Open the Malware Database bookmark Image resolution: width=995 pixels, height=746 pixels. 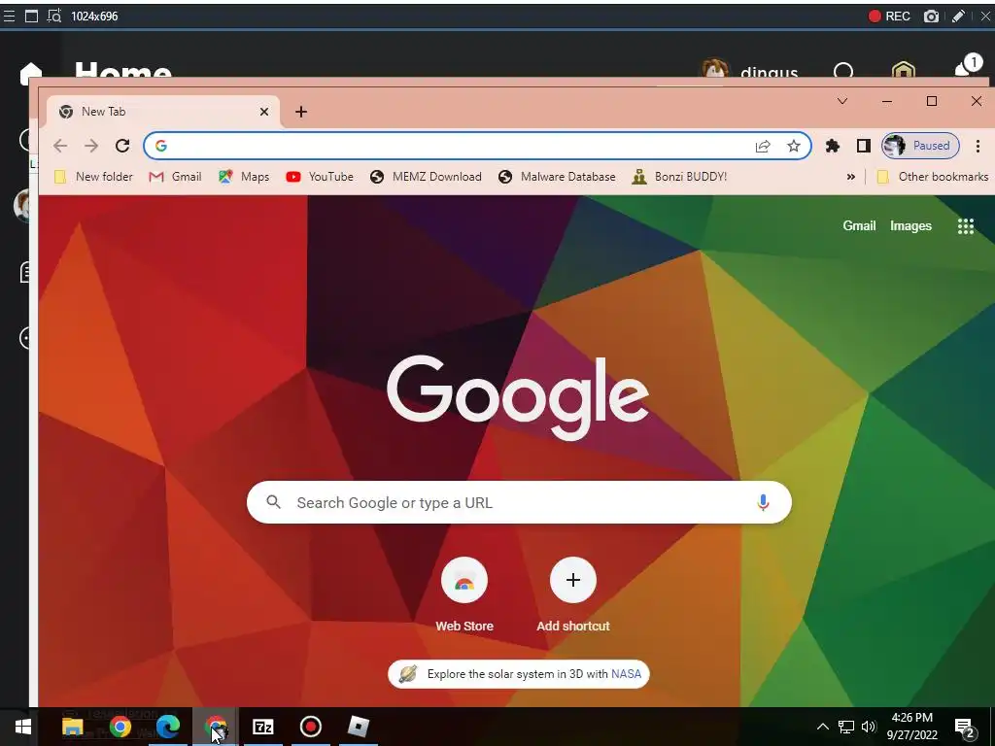coord(557,177)
